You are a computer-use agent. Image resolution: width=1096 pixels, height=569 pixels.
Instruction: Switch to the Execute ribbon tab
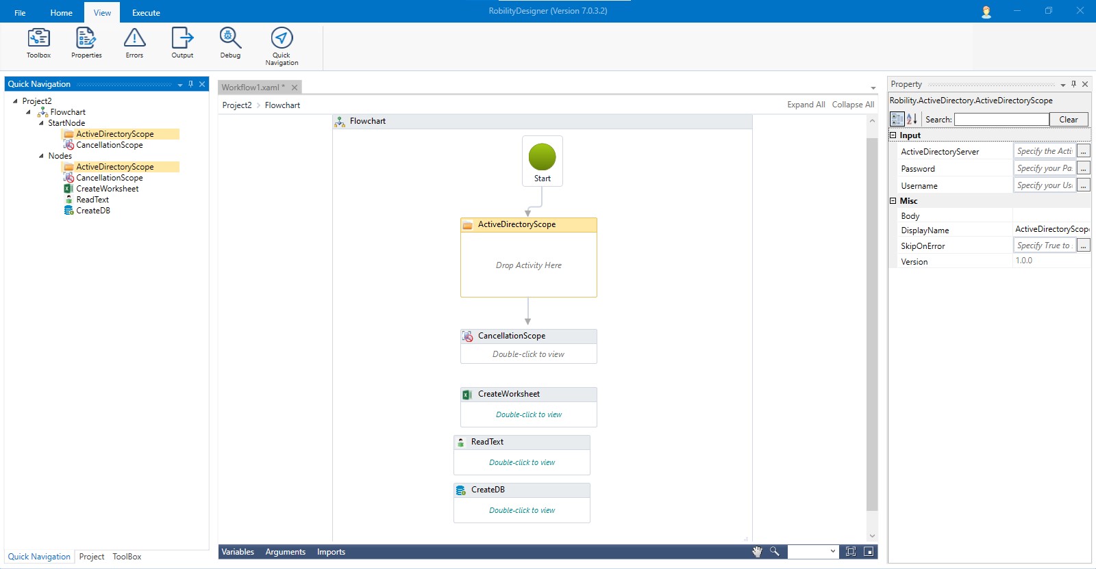(146, 13)
